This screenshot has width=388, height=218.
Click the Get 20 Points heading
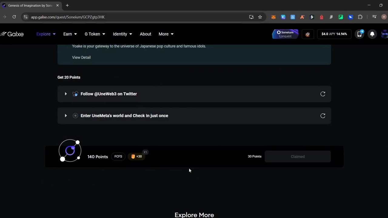pos(69,77)
